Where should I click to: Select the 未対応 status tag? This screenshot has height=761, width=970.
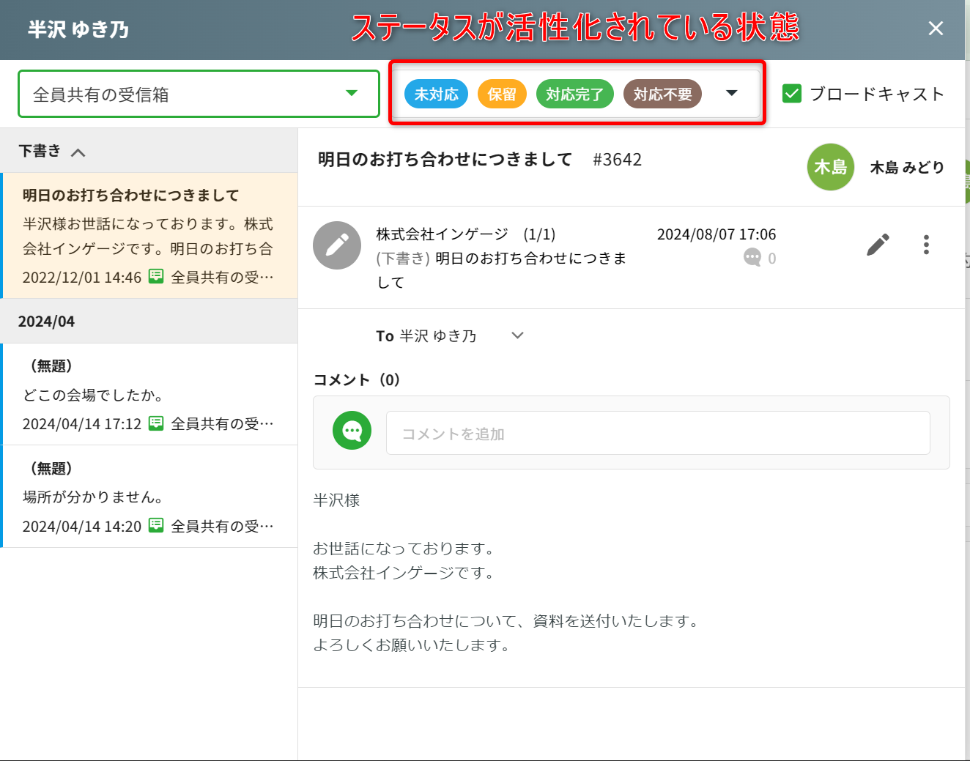(436, 94)
